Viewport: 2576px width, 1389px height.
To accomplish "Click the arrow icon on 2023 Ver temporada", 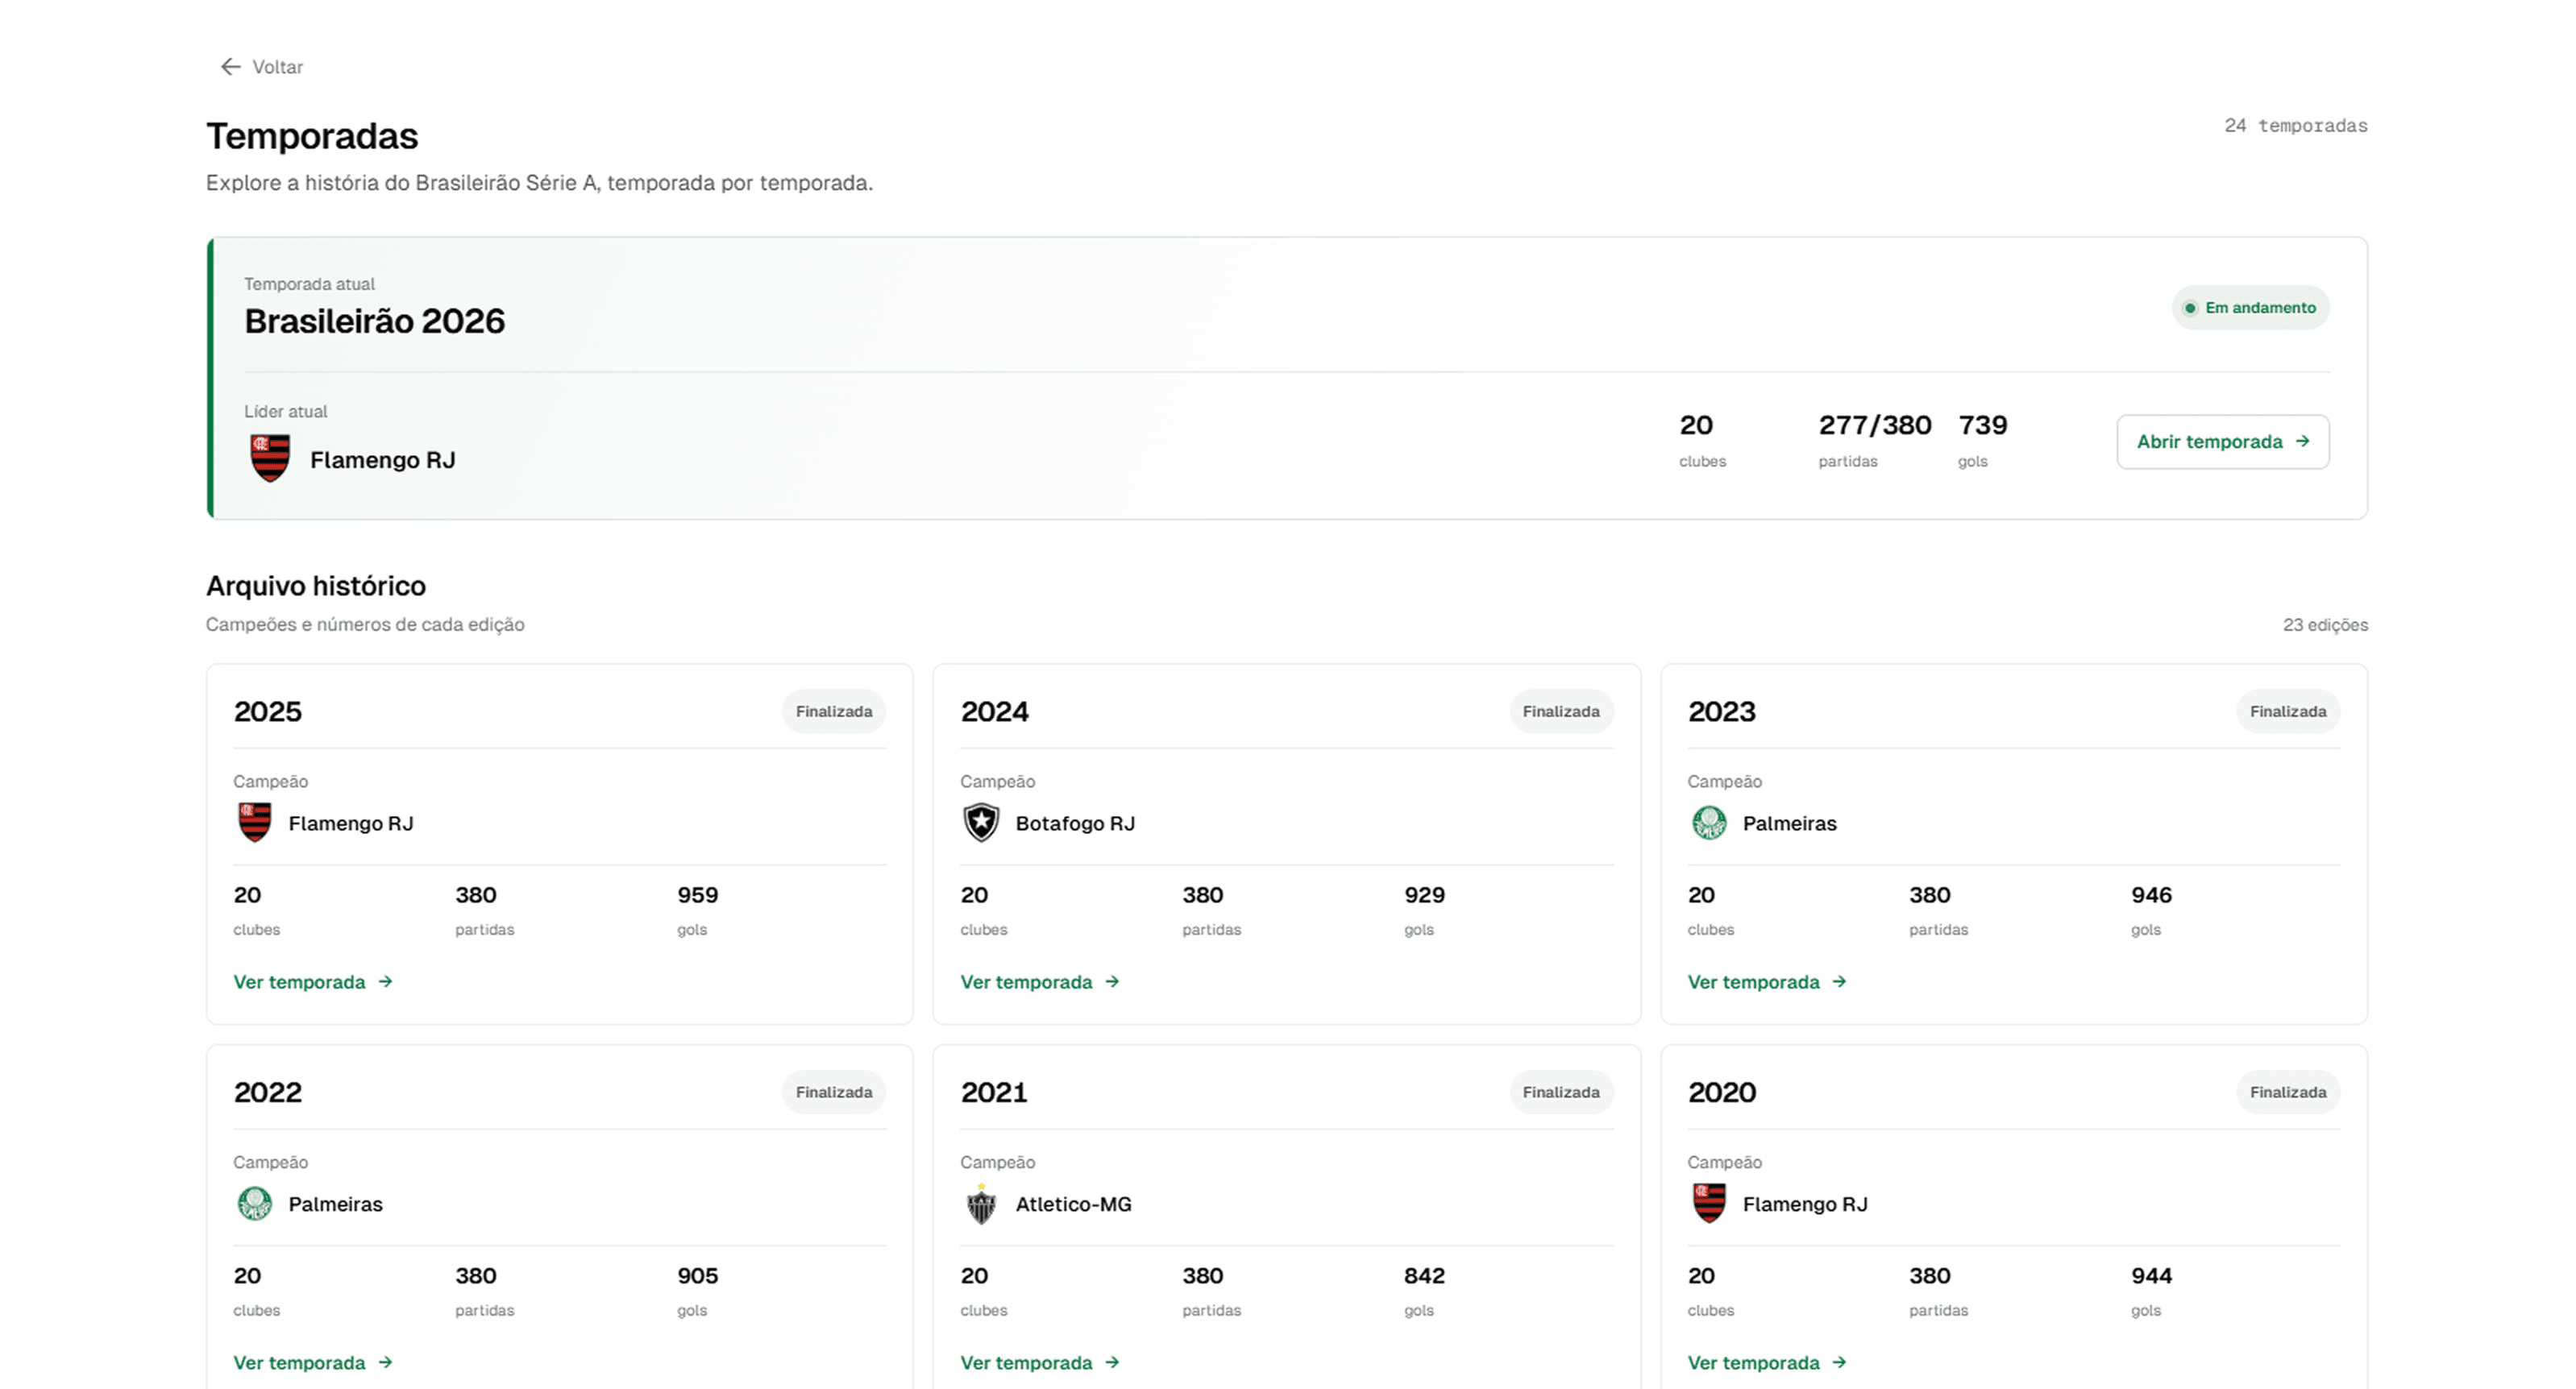I will tap(1839, 982).
